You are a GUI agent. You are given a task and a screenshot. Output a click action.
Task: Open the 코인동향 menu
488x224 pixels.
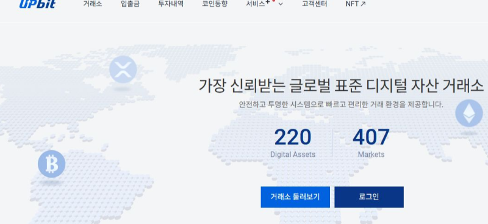[215, 4]
